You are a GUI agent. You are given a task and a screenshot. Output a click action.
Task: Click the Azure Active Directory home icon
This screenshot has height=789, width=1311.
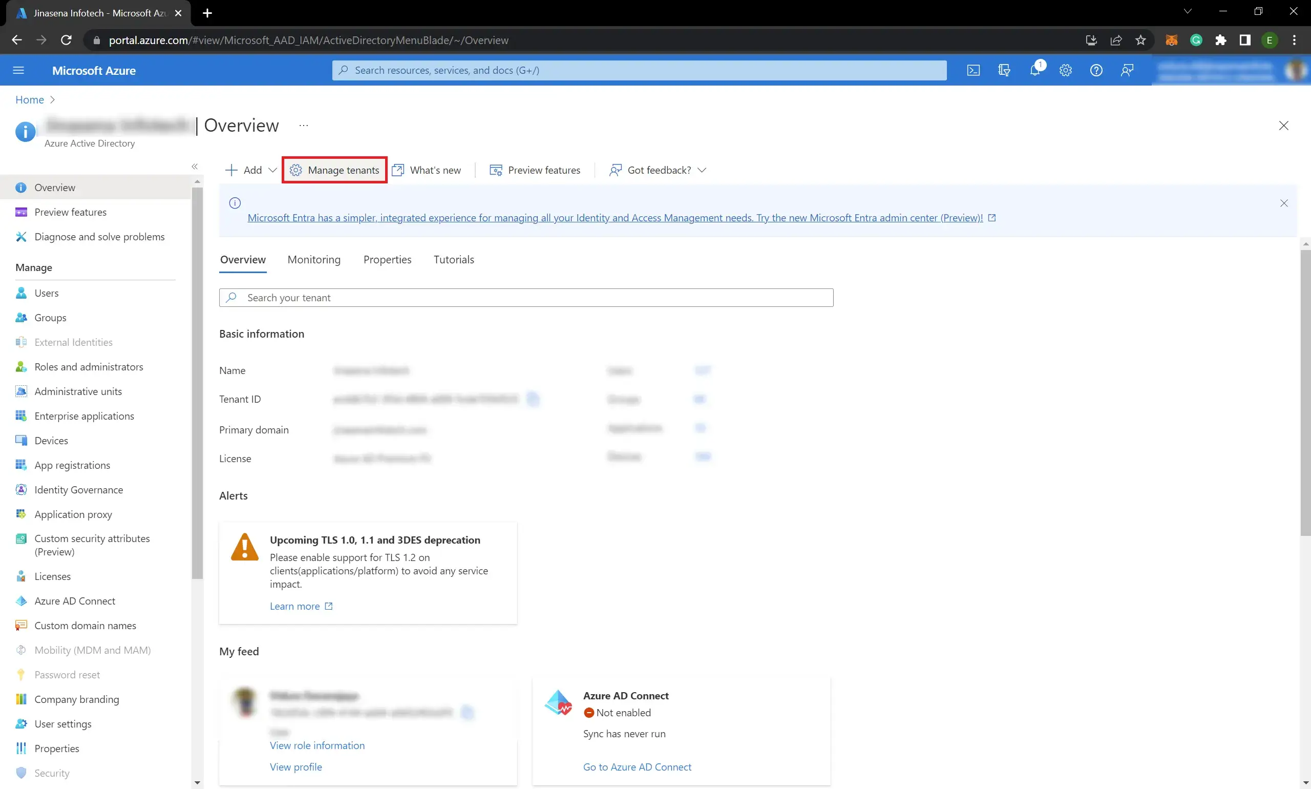25,130
